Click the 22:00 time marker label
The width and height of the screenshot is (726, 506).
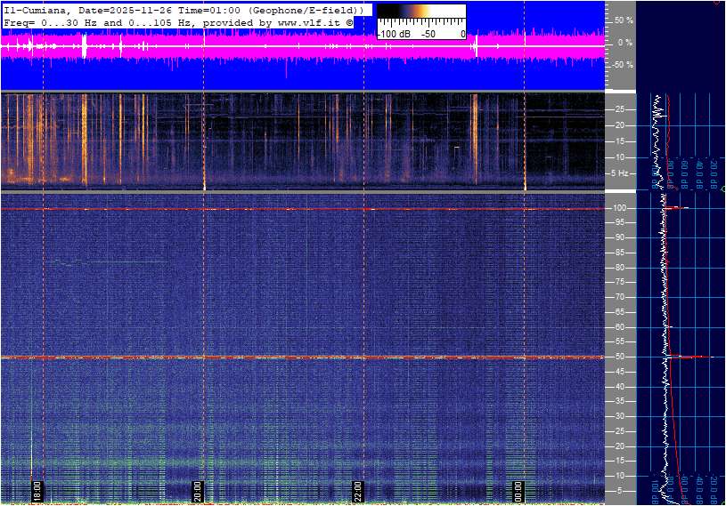pos(358,491)
